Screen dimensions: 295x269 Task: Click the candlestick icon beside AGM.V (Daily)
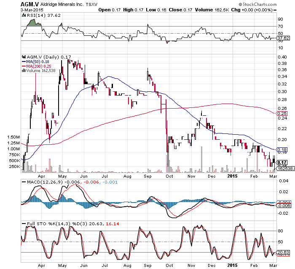click(24, 57)
